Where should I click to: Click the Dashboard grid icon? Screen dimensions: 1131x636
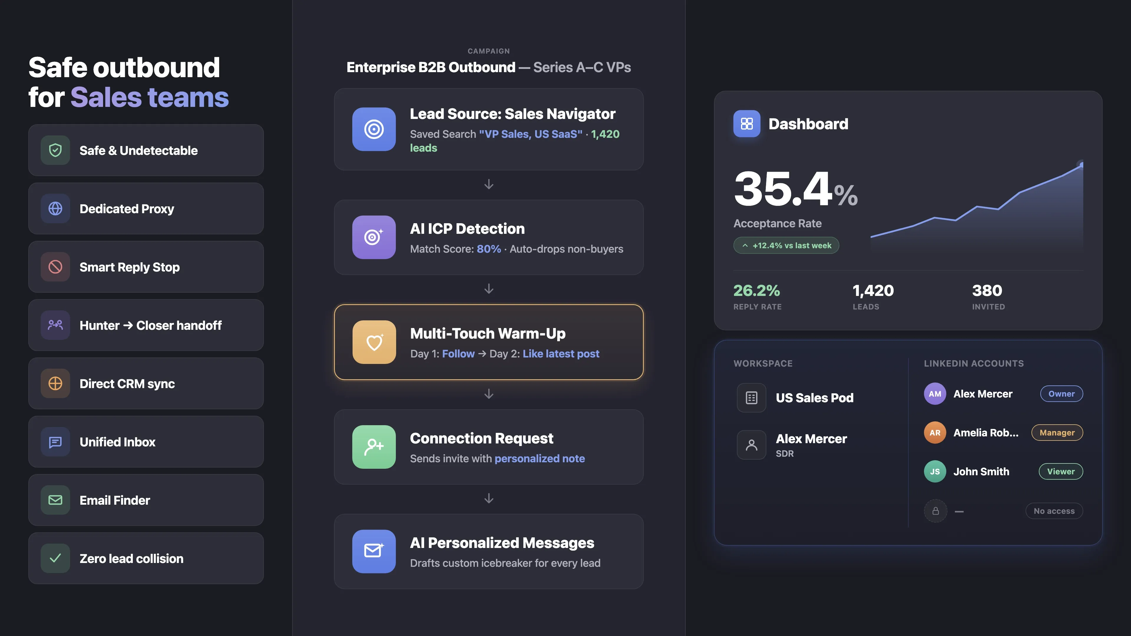(x=747, y=124)
